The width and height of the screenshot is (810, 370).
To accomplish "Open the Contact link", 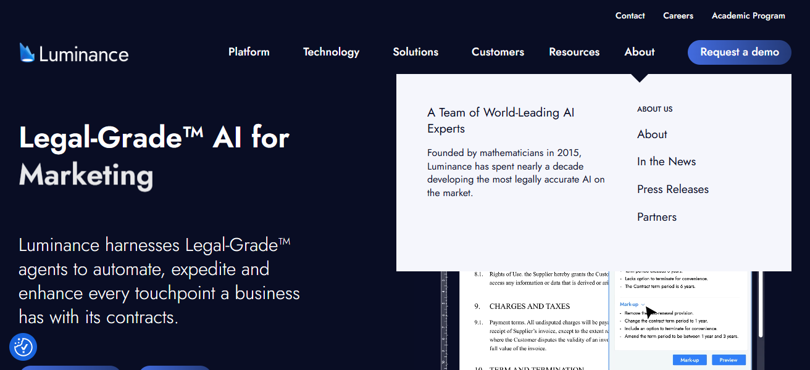I will (x=630, y=16).
